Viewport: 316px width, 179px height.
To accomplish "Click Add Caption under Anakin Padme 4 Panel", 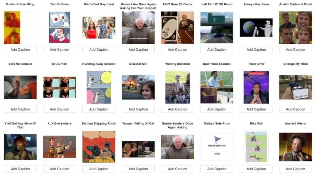I will tap(295, 50).
